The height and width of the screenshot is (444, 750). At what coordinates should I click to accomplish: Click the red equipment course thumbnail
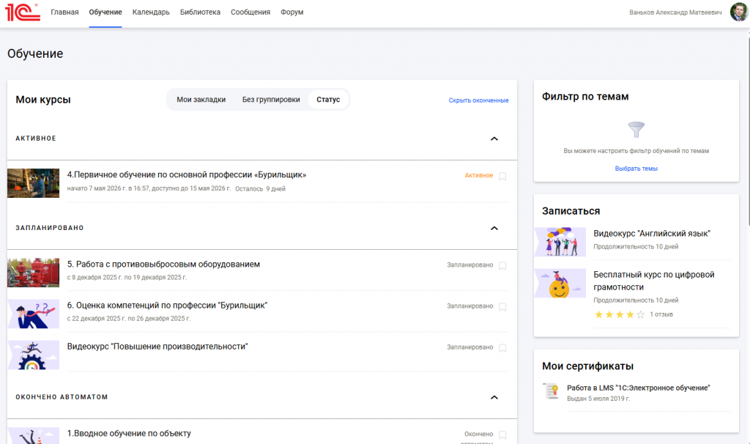34,273
